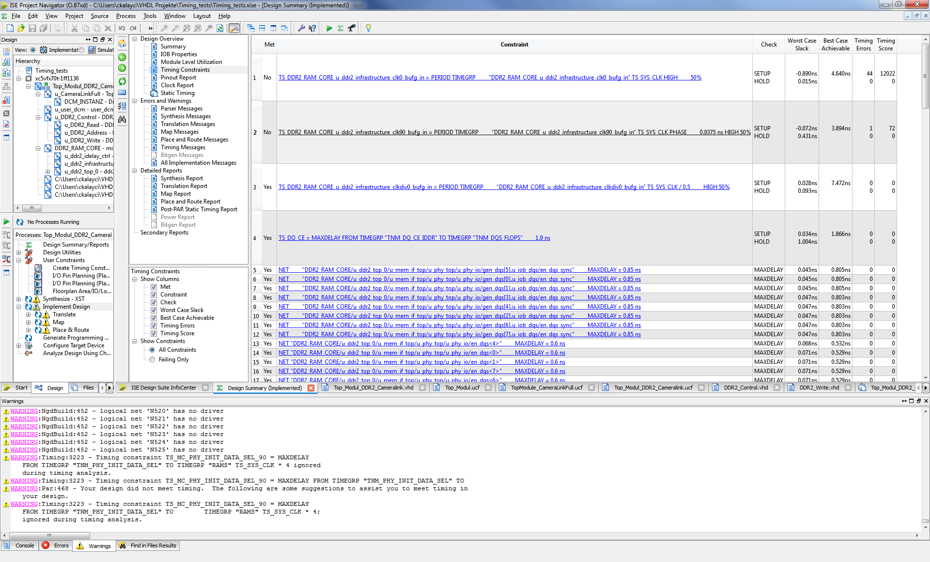The width and height of the screenshot is (930, 562).
Task: Open the clk90_bufg_in PERIOD constraint link
Action: 514,132
